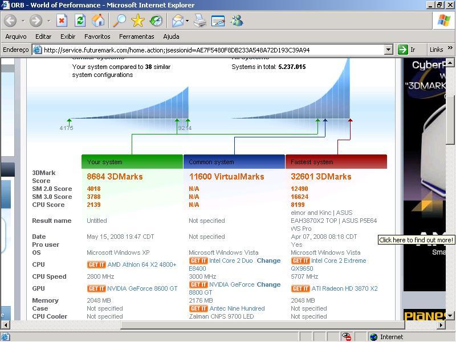Click the 3DMark advertisement banner on right
Viewport: 456px width, 342px height.
click(425, 174)
